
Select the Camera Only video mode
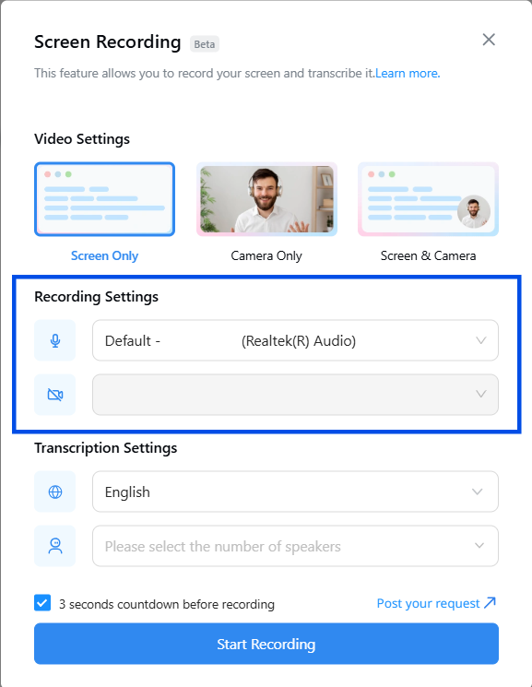click(266, 199)
